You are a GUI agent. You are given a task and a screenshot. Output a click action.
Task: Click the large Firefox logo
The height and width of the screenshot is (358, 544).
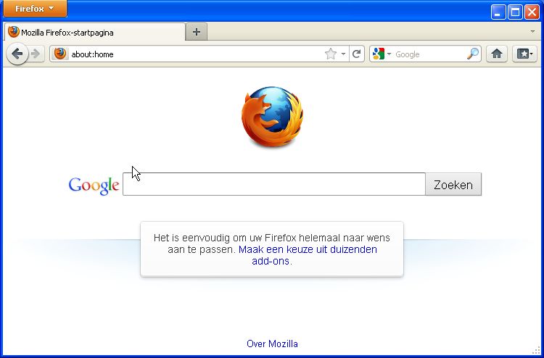click(x=272, y=117)
